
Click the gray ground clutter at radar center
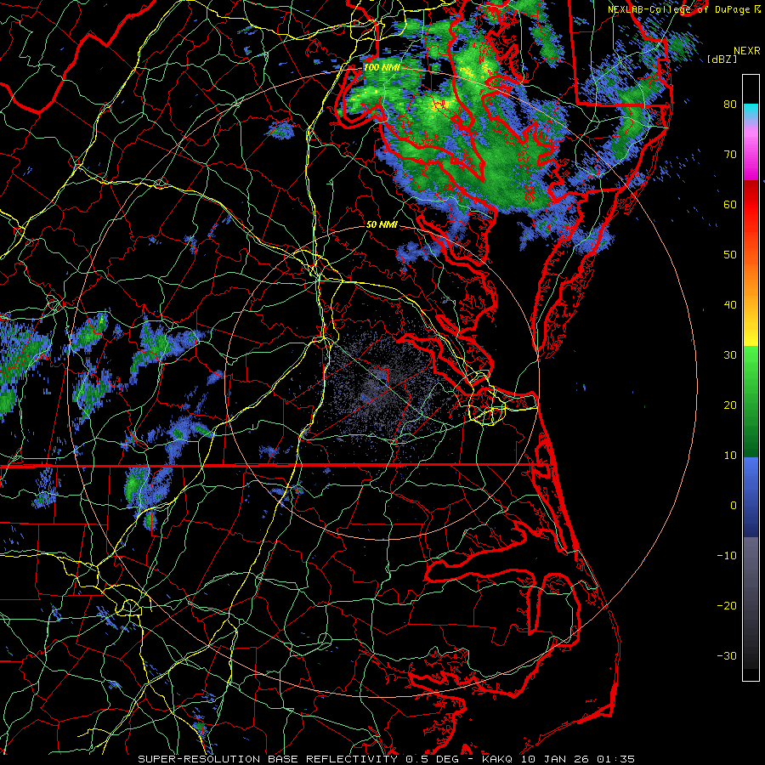(382, 385)
